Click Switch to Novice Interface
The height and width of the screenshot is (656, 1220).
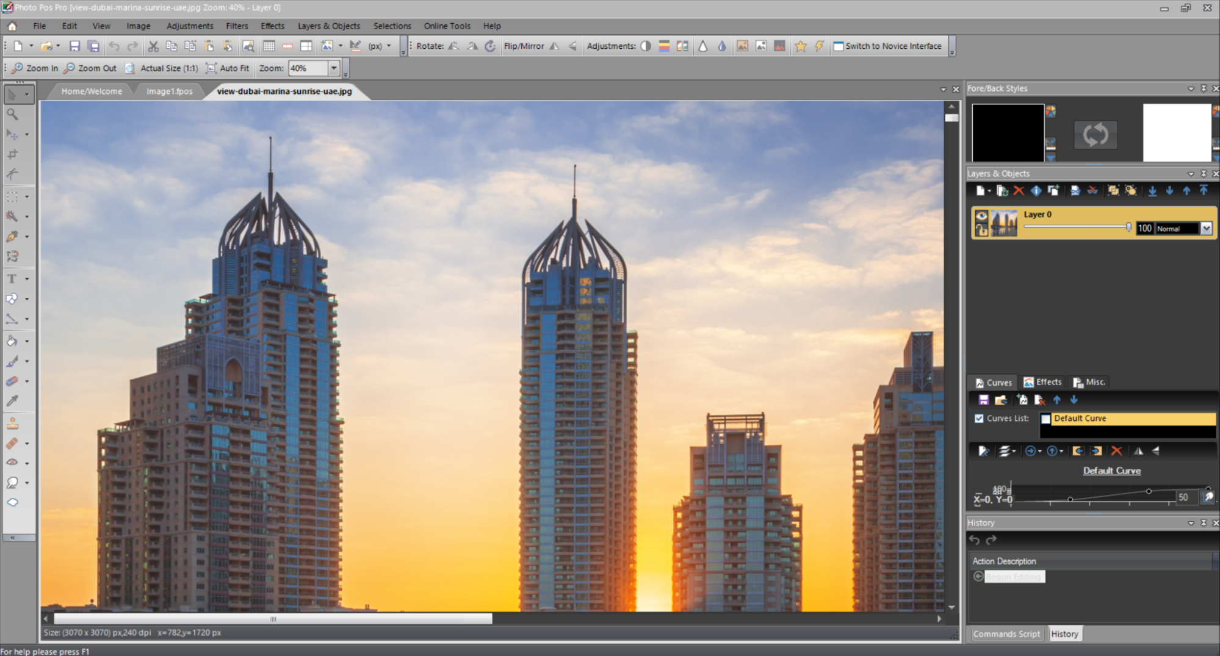point(888,46)
